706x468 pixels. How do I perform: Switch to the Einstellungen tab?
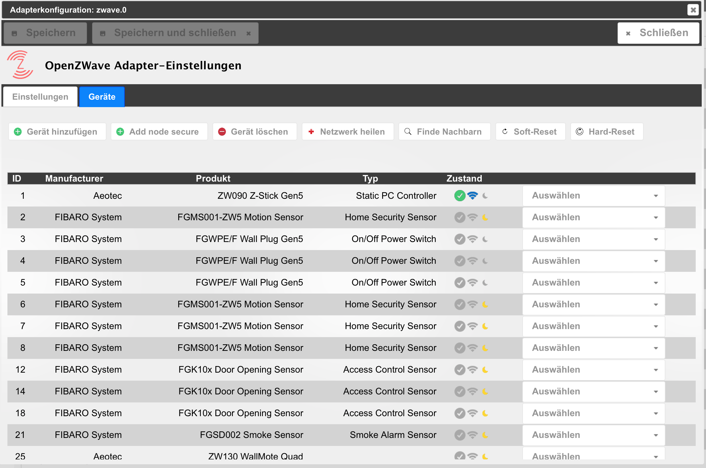(x=40, y=97)
